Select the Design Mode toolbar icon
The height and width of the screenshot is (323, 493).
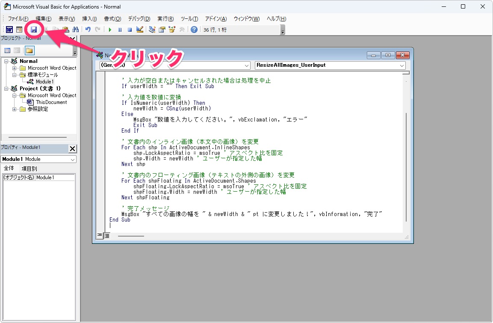[x=139, y=29]
